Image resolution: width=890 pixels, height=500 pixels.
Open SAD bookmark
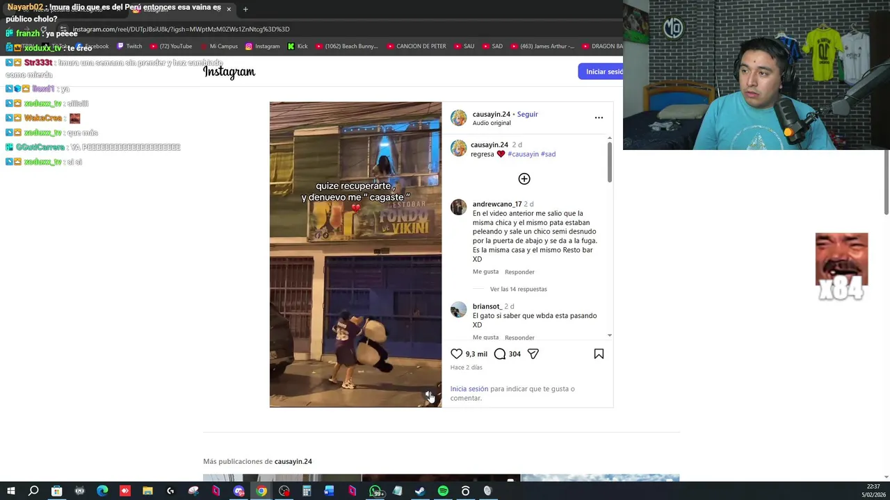[492, 47]
